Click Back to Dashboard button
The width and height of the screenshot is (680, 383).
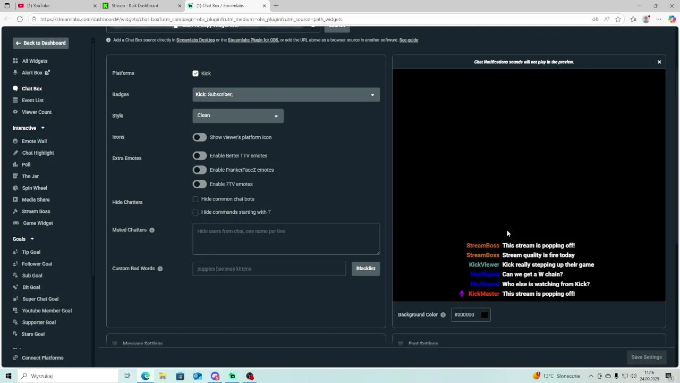pos(41,43)
